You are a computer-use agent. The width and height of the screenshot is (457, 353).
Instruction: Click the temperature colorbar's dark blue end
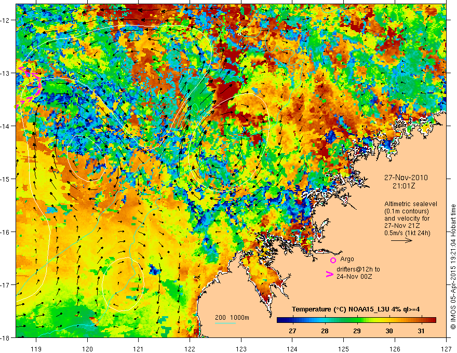tap(281, 320)
